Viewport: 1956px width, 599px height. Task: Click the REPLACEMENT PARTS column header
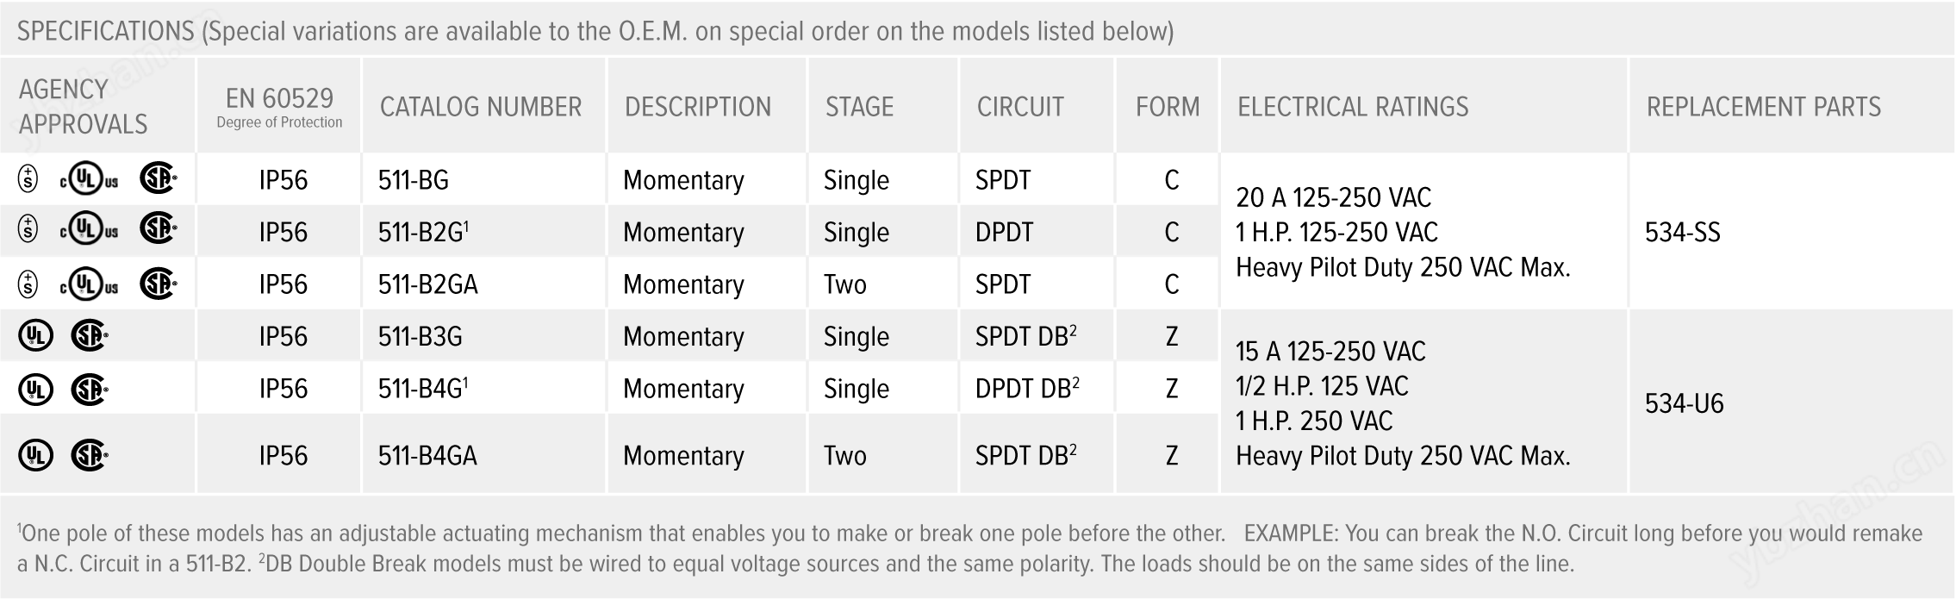[1763, 107]
